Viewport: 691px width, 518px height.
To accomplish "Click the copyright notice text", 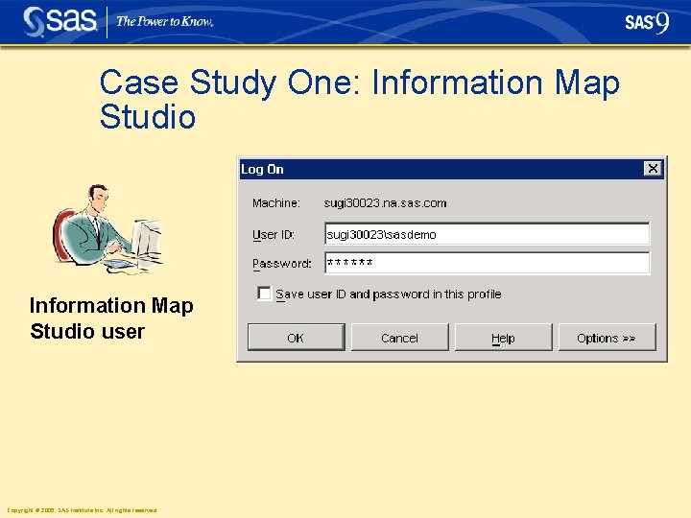I will (x=82, y=510).
